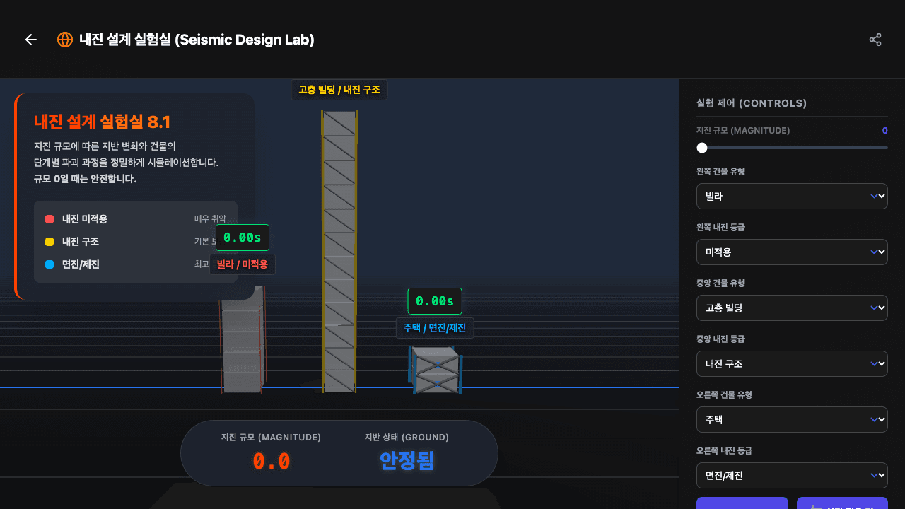The height and width of the screenshot is (509, 905).
Task: Expand the 왼쪽 내진 등급 dropdown
Action: point(792,252)
